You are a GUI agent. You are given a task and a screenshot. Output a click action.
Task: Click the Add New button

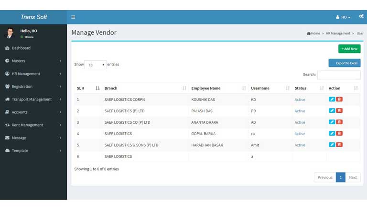349,49
